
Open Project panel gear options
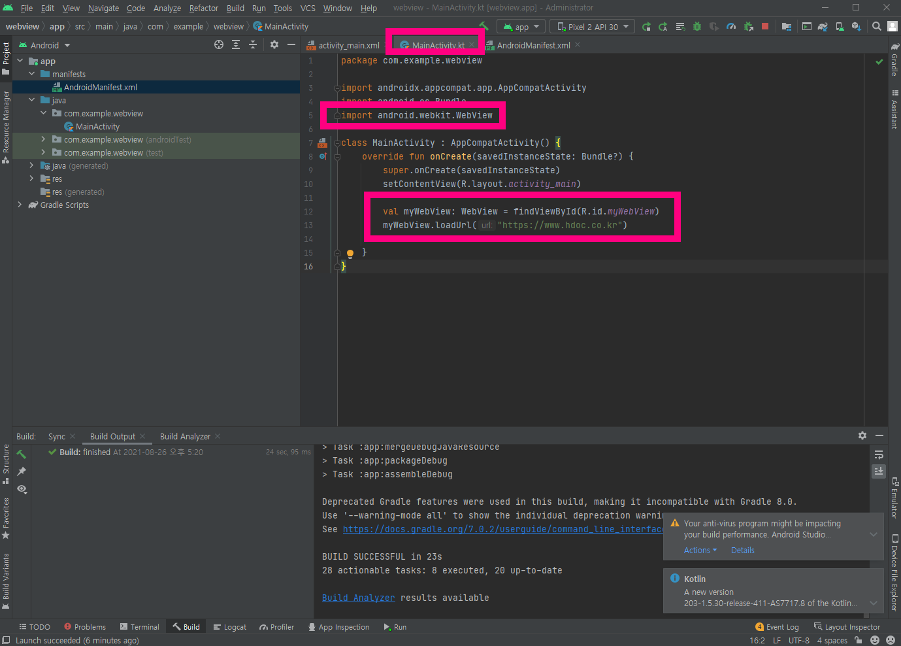(274, 44)
